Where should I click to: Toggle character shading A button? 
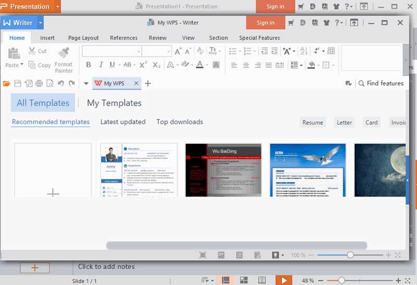pyautogui.click(x=216, y=65)
